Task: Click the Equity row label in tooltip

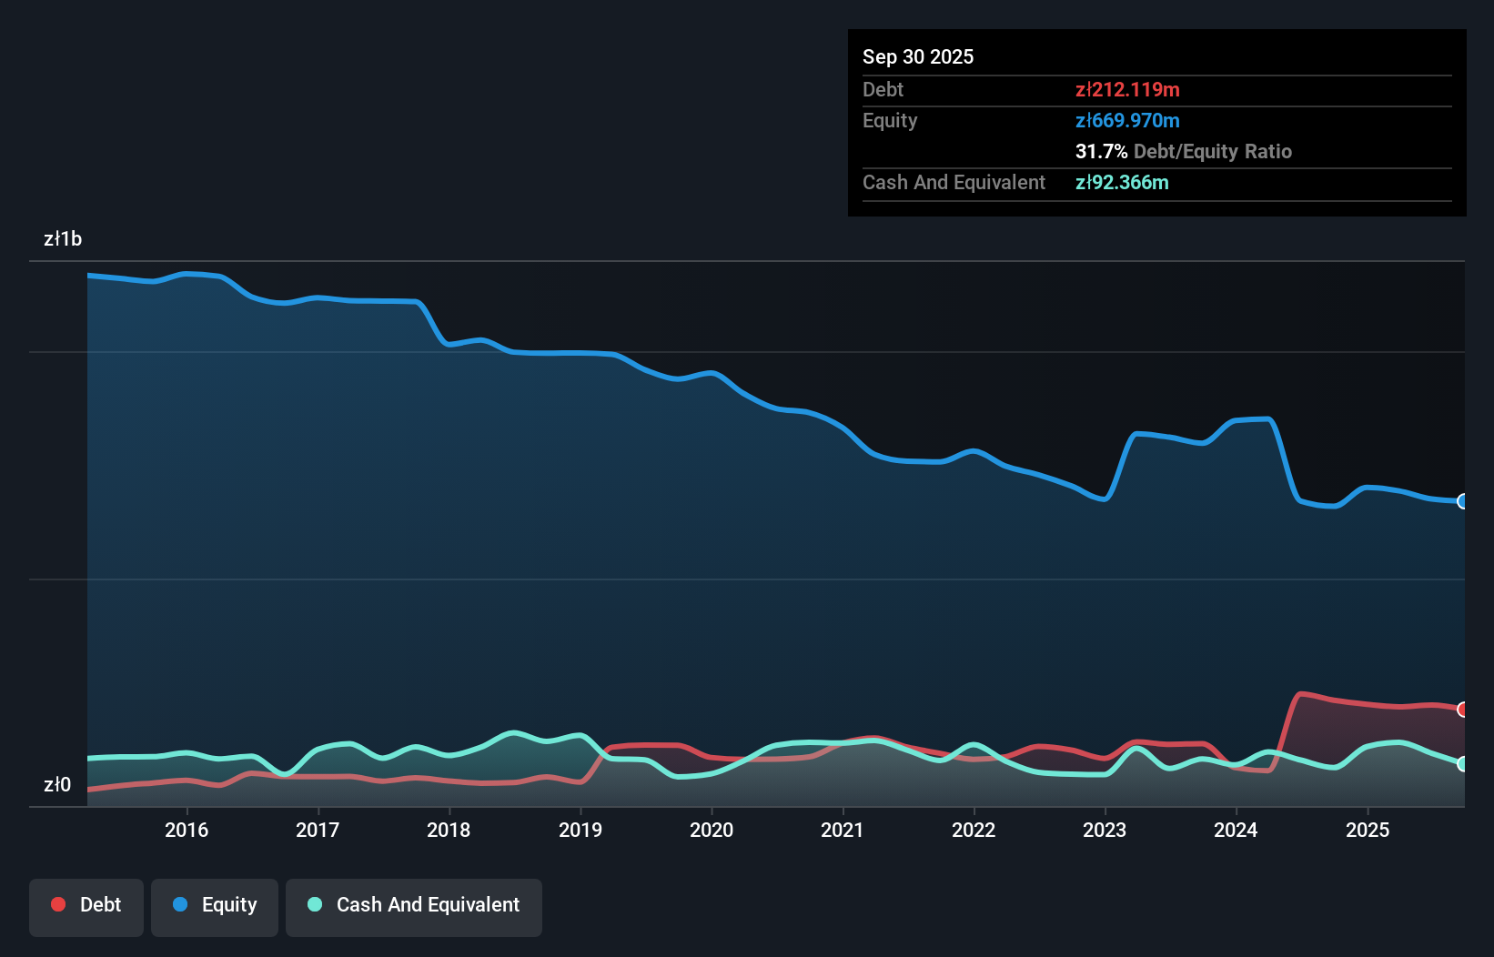Action: coord(890,120)
